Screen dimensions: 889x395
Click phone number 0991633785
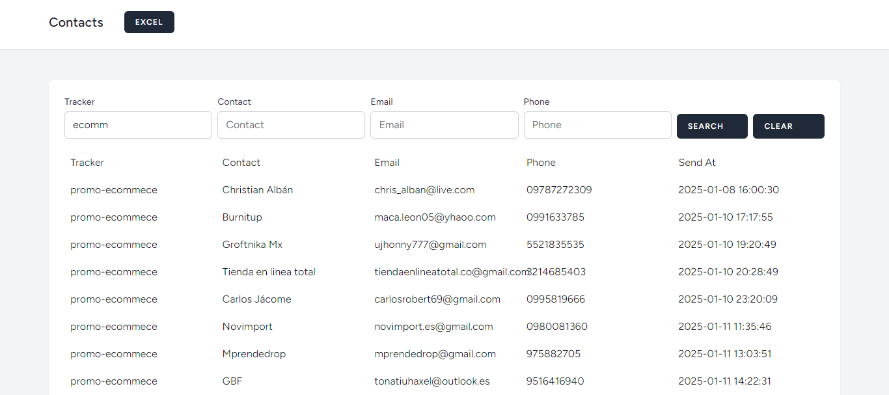click(x=556, y=217)
